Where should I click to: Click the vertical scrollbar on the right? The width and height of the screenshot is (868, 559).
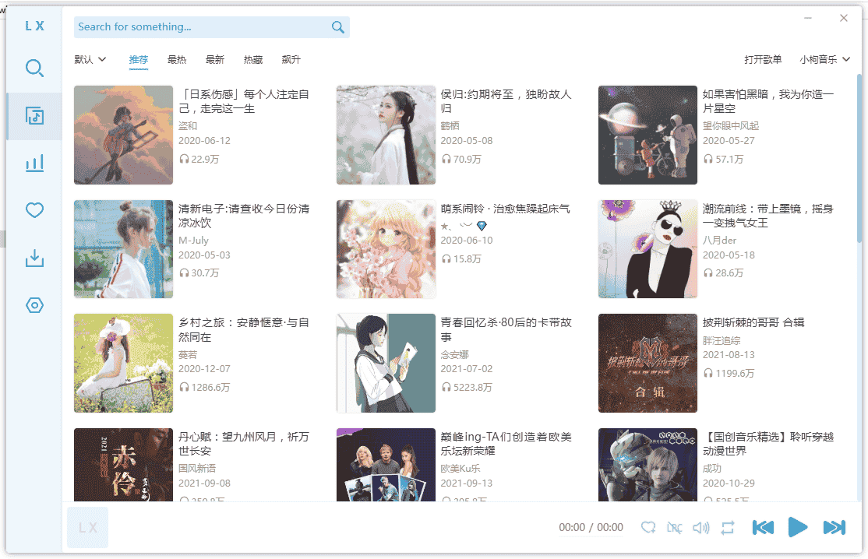859,157
